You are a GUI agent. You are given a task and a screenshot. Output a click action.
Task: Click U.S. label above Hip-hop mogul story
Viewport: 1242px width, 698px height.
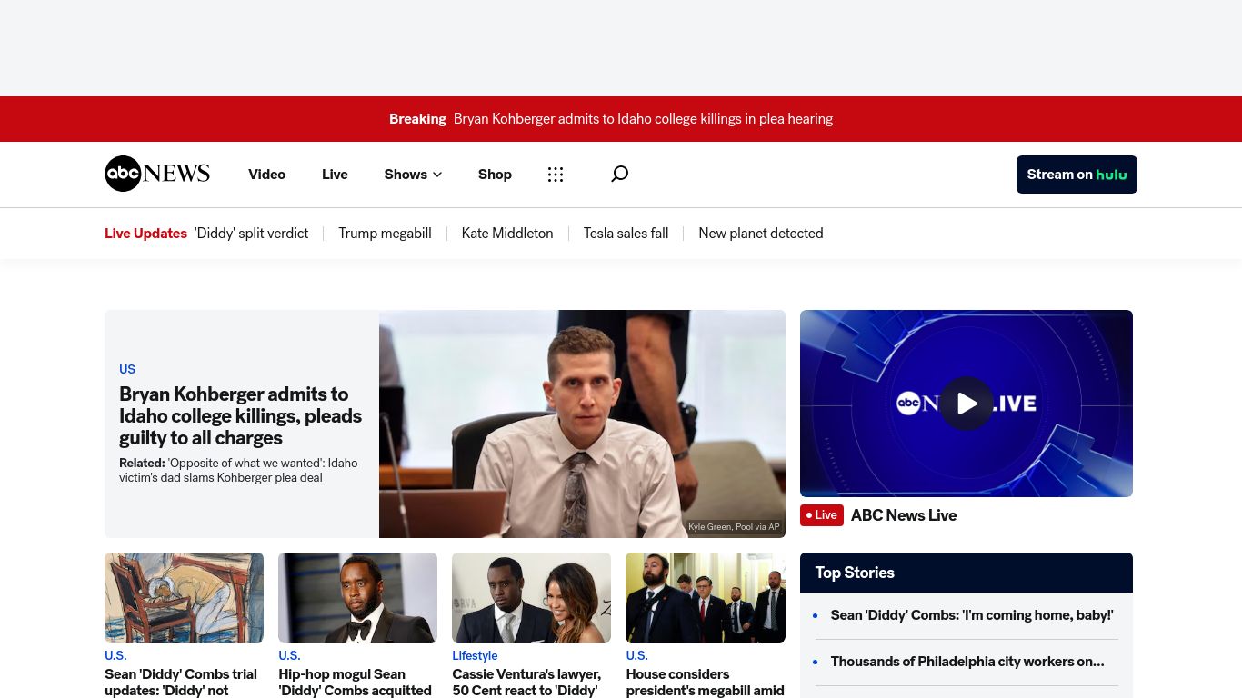(289, 655)
